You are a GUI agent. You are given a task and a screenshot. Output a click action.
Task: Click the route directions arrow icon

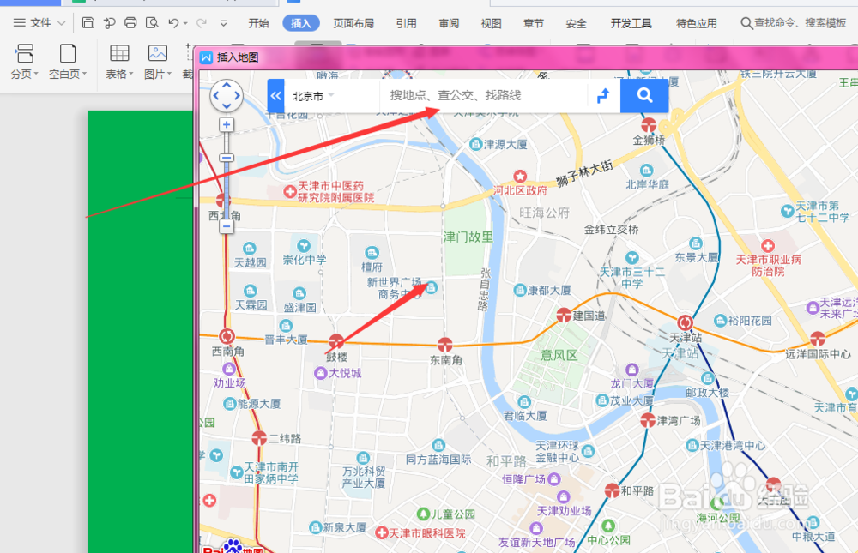(603, 96)
